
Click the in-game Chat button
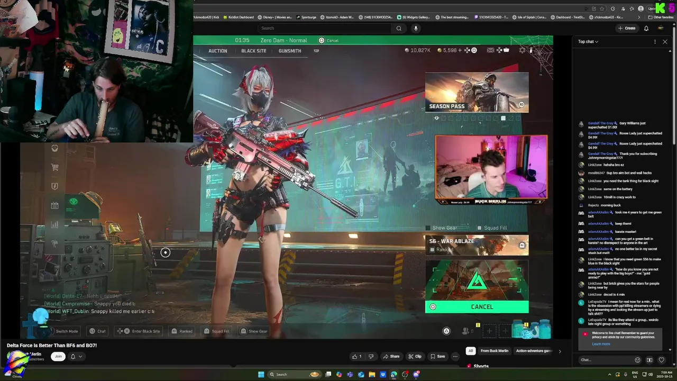coord(97,331)
